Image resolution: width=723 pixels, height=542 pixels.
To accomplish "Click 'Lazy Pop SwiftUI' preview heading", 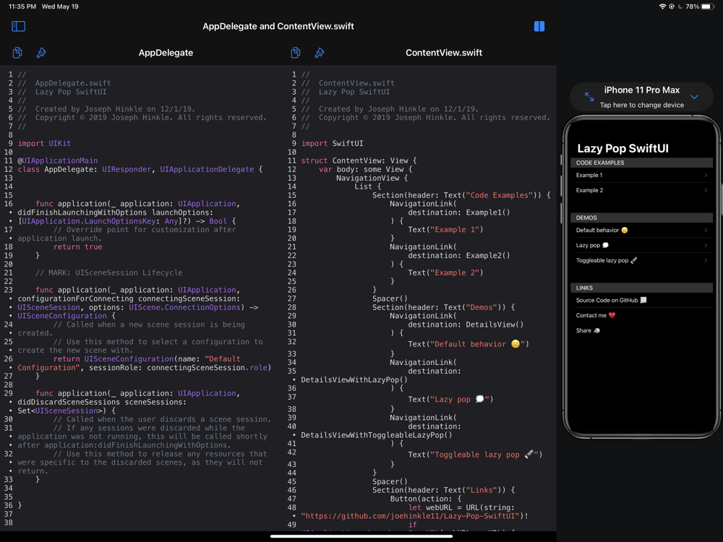I will (x=623, y=148).
